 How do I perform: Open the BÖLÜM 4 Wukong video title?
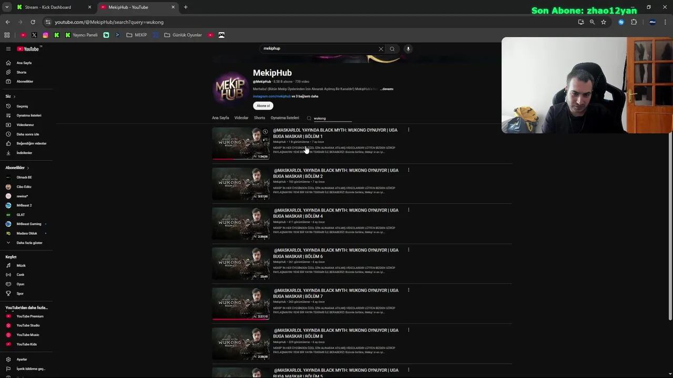pyautogui.click(x=336, y=213)
